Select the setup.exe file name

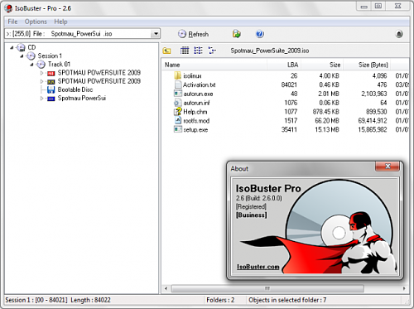click(x=195, y=130)
